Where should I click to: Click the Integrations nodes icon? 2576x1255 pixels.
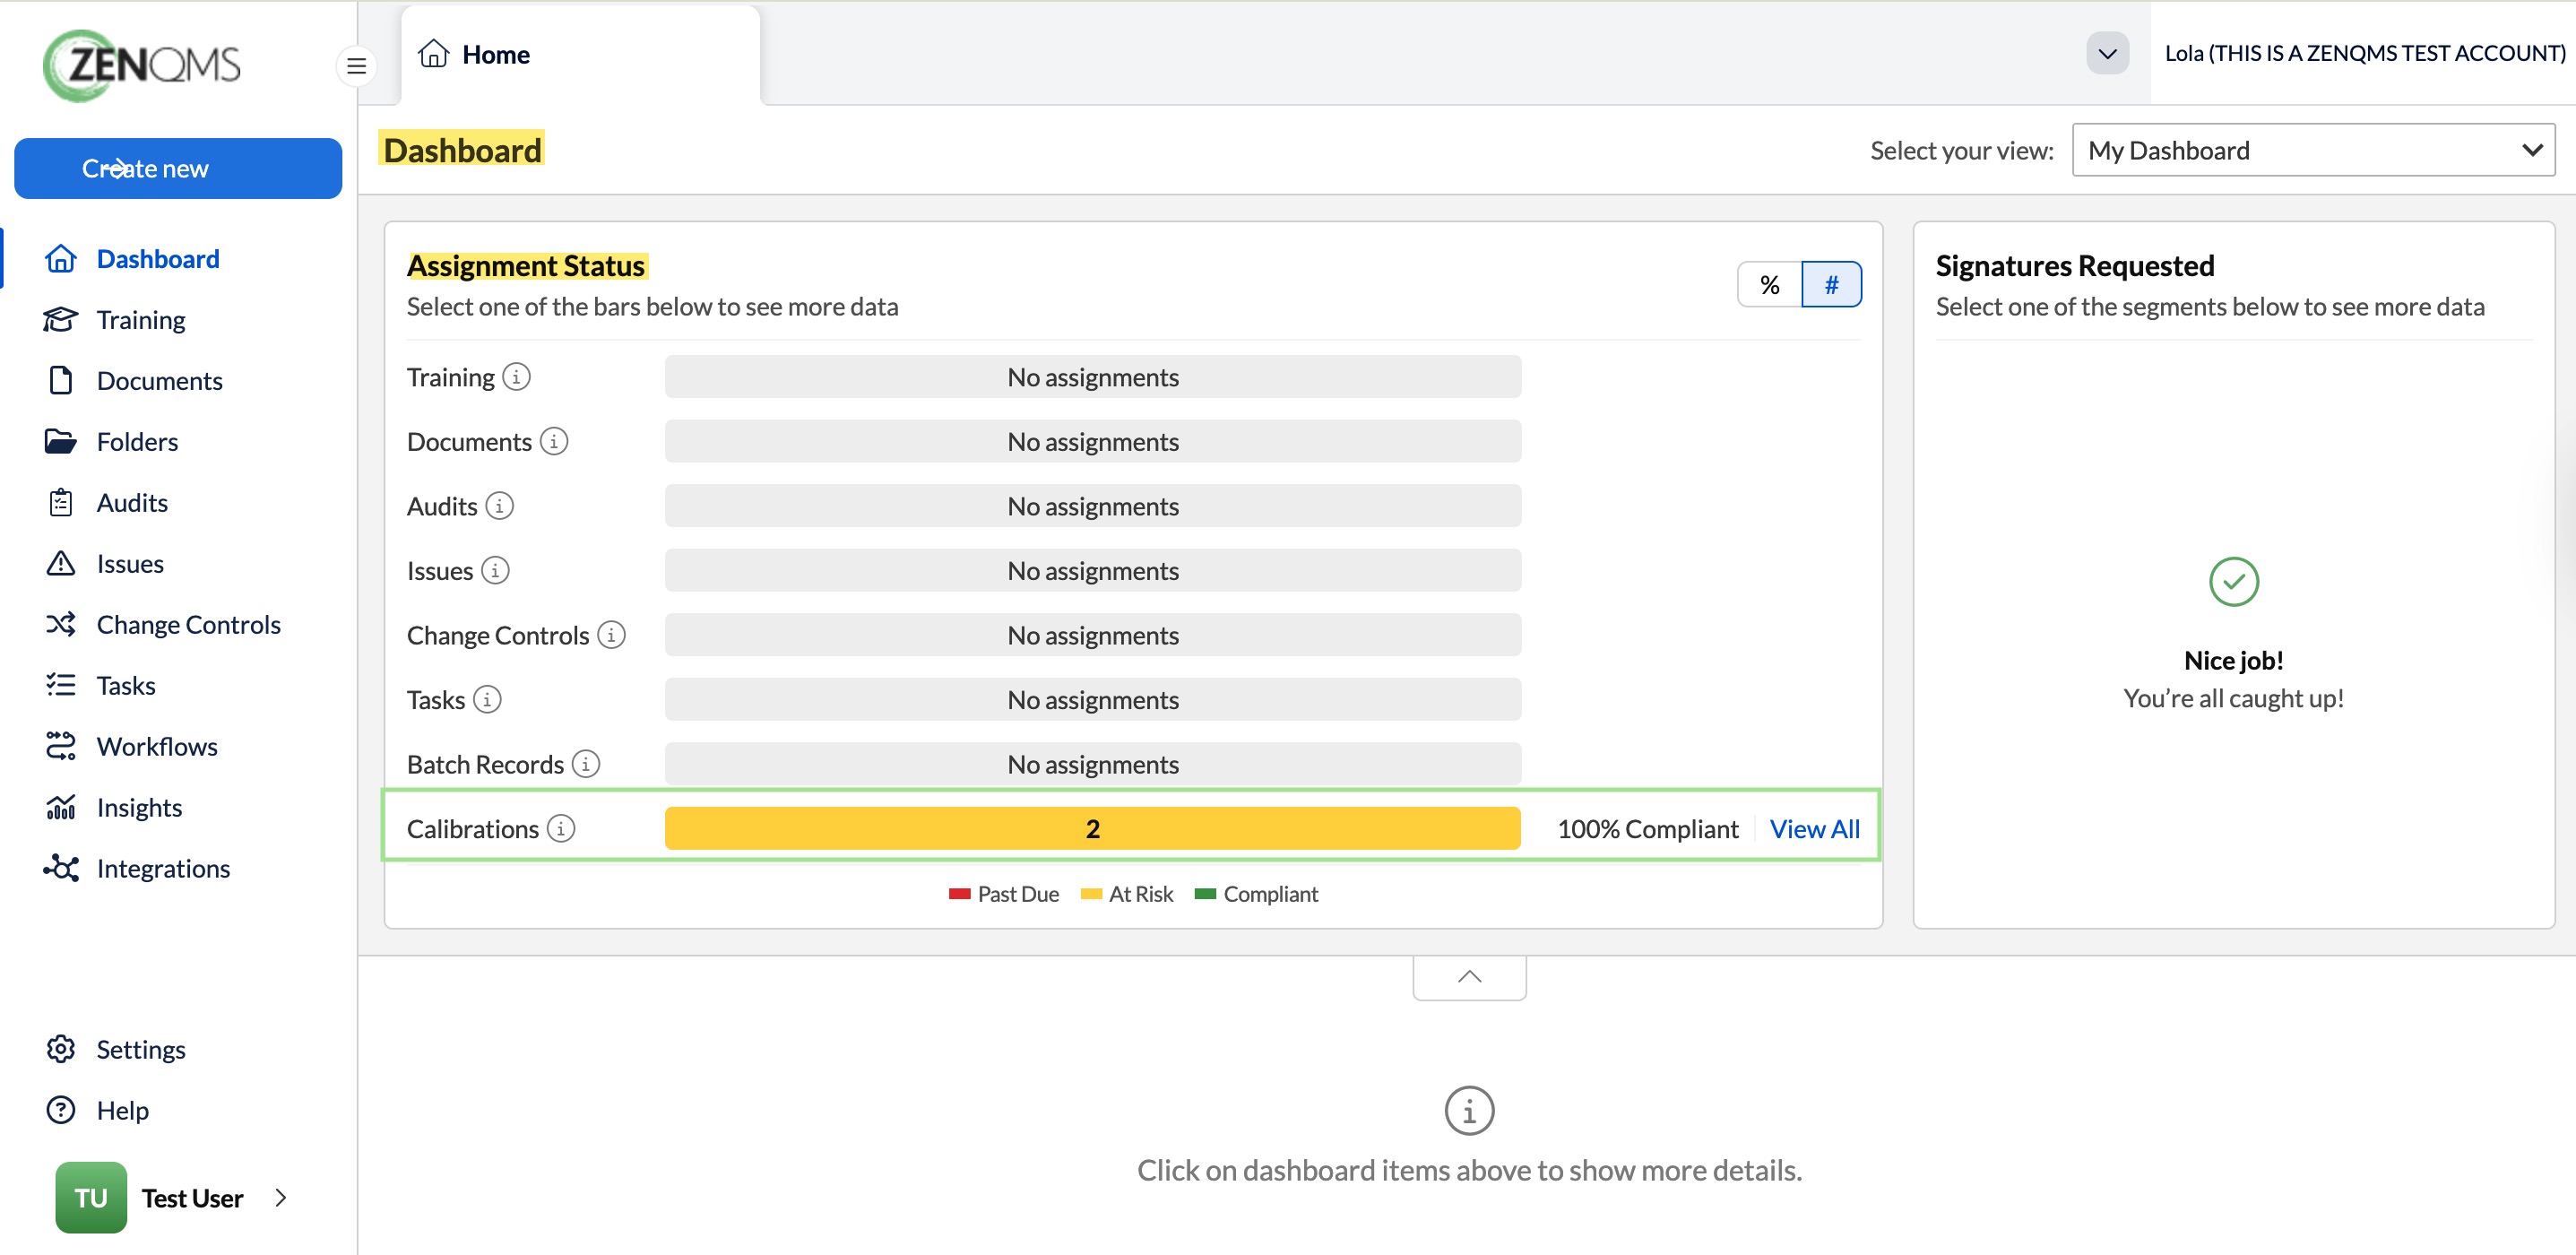pyautogui.click(x=61, y=868)
